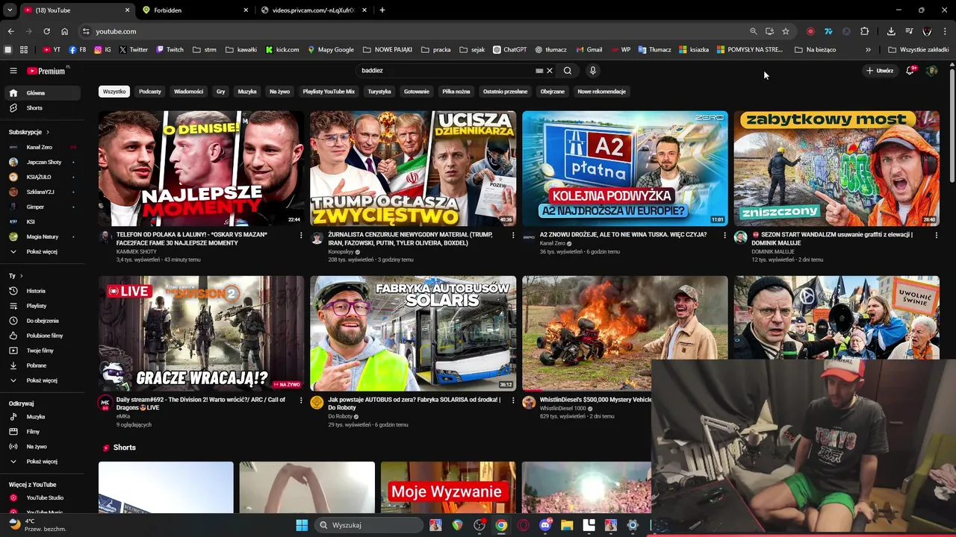The width and height of the screenshot is (956, 537).
Task: Open Filmy under Odkrywaj section
Action: pos(42,432)
